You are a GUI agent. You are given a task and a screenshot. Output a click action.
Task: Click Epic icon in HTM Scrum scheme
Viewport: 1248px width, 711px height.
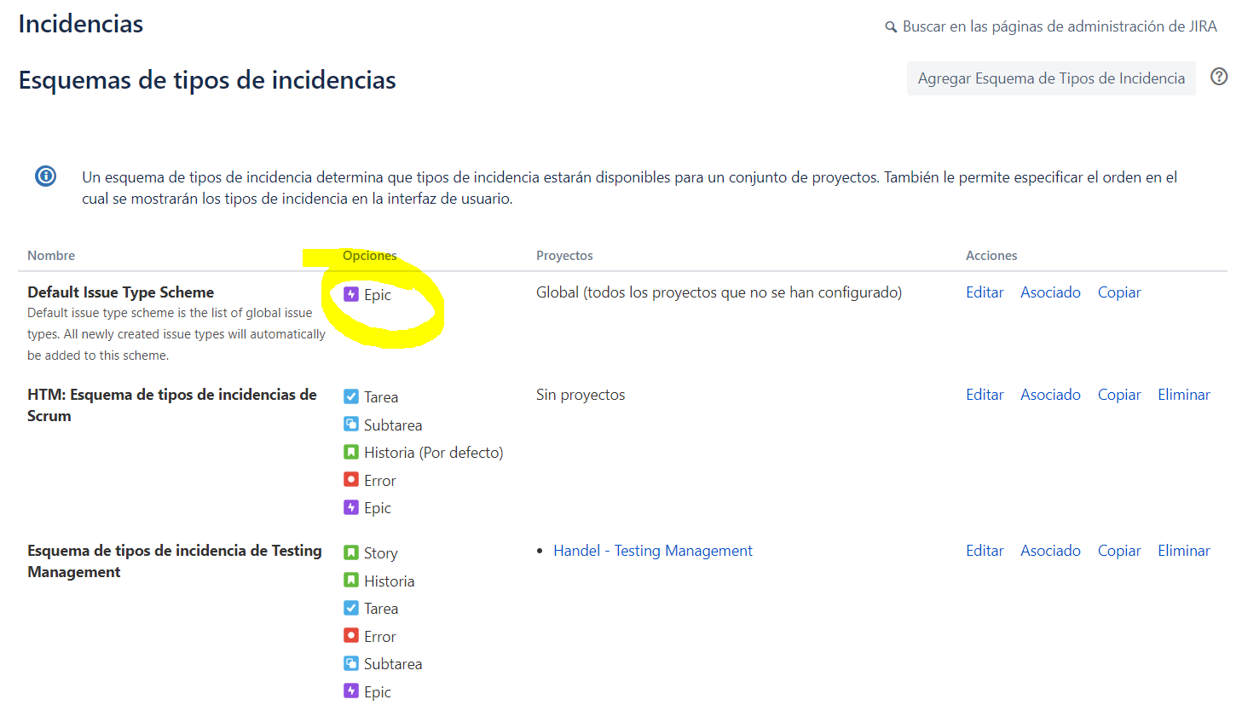(351, 507)
